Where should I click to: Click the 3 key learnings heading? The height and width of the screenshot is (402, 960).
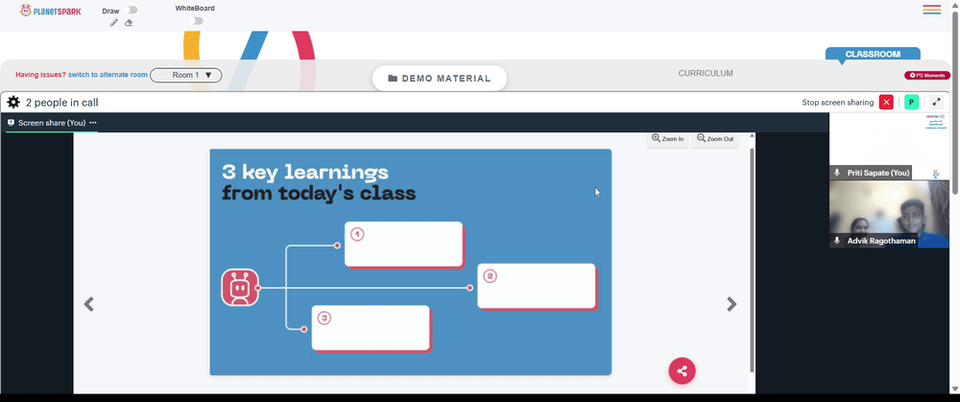[x=305, y=172]
